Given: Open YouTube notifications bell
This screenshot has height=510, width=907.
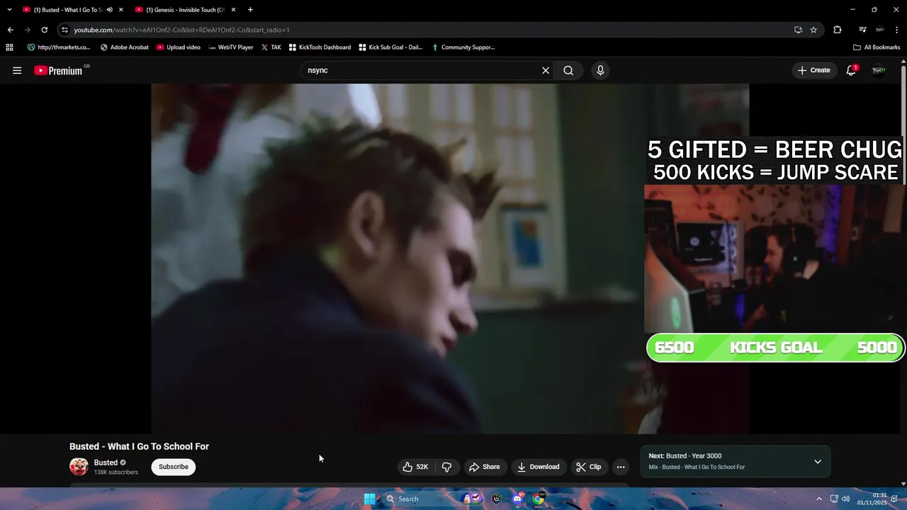Looking at the screenshot, I should point(851,70).
